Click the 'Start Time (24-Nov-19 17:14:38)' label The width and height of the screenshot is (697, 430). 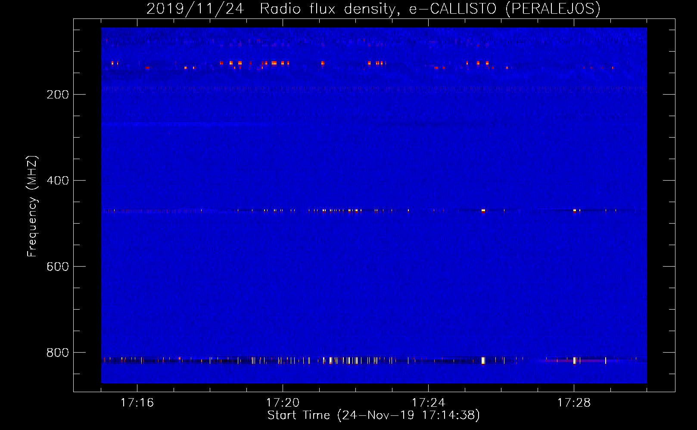(373, 415)
